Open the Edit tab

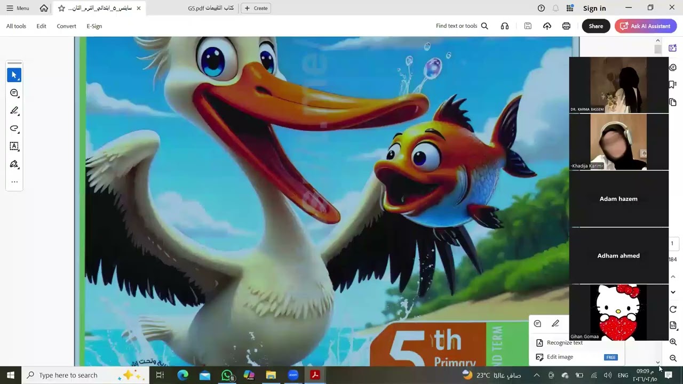[41, 26]
